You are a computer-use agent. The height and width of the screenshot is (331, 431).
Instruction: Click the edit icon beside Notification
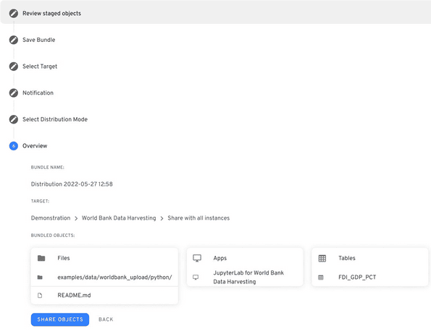coord(14,93)
